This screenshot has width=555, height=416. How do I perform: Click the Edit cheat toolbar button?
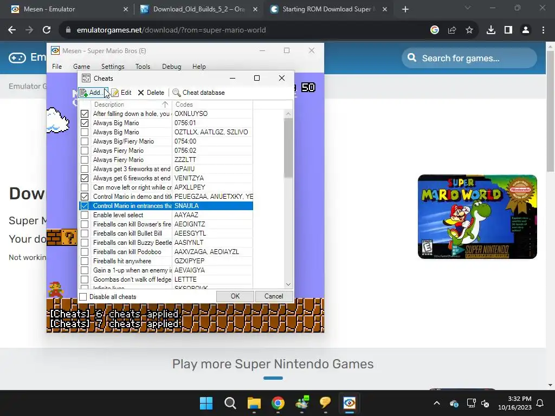(121, 93)
